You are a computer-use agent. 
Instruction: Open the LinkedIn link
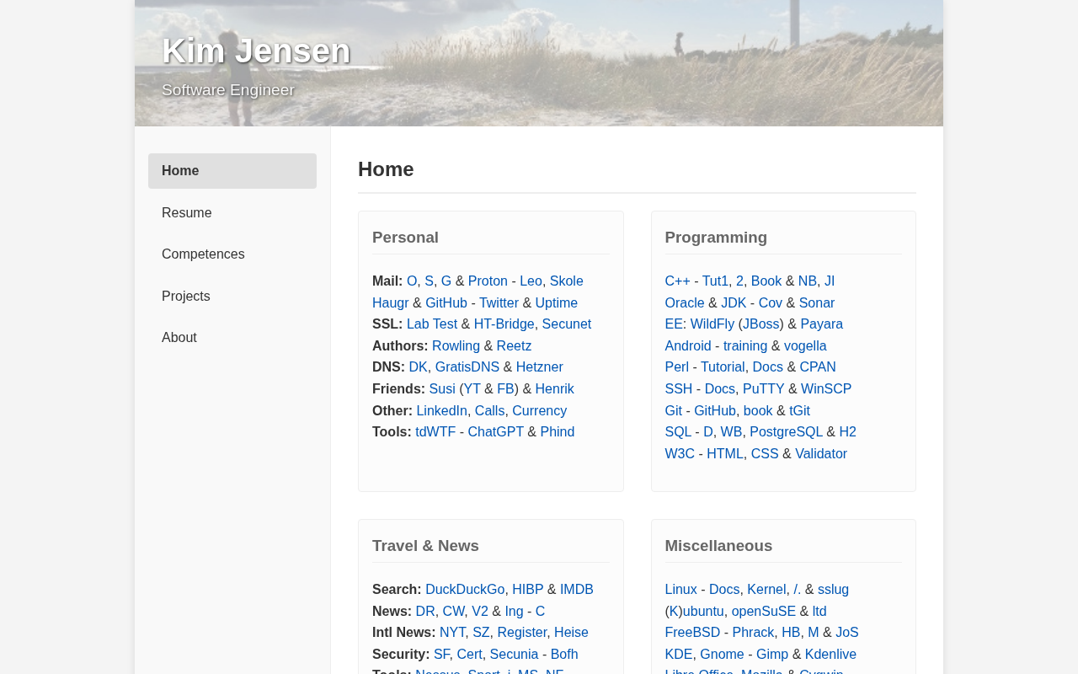click(441, 411)
